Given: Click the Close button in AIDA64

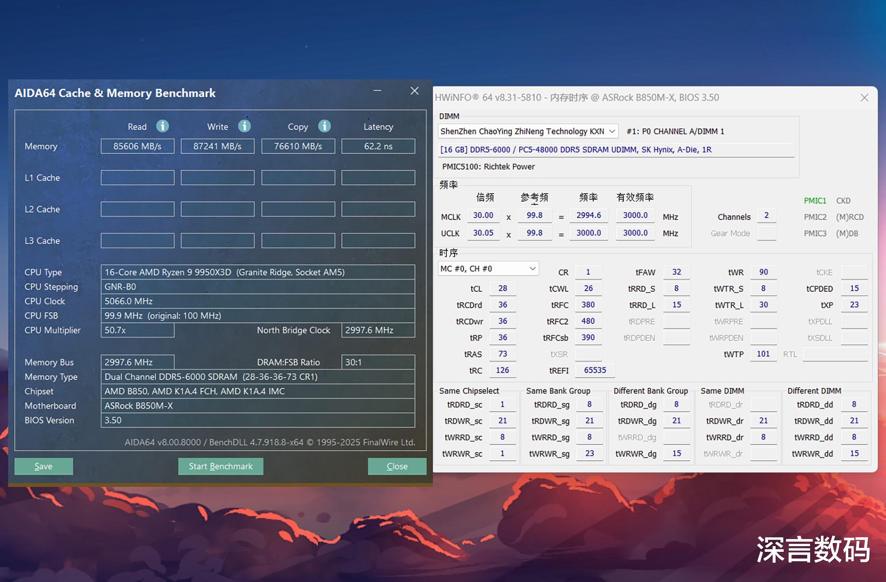Looking at the screenshot, I should (397, 466).
